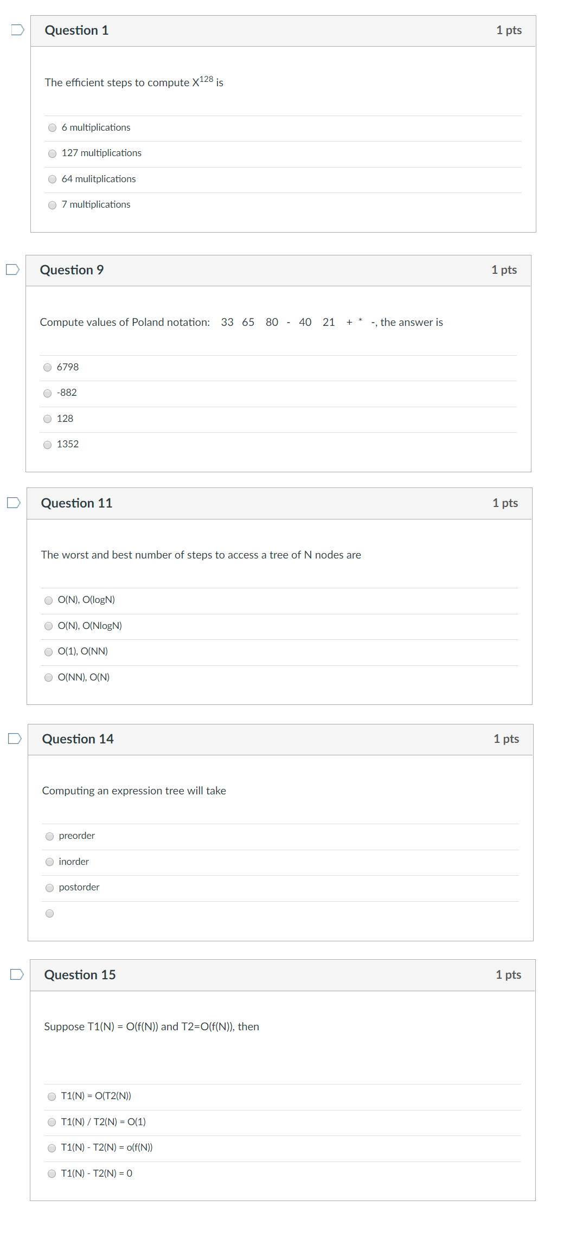Select answer '6798' in Question 9
The width and height of the screenshot is (564, 1258).
(x=48, y=367)
